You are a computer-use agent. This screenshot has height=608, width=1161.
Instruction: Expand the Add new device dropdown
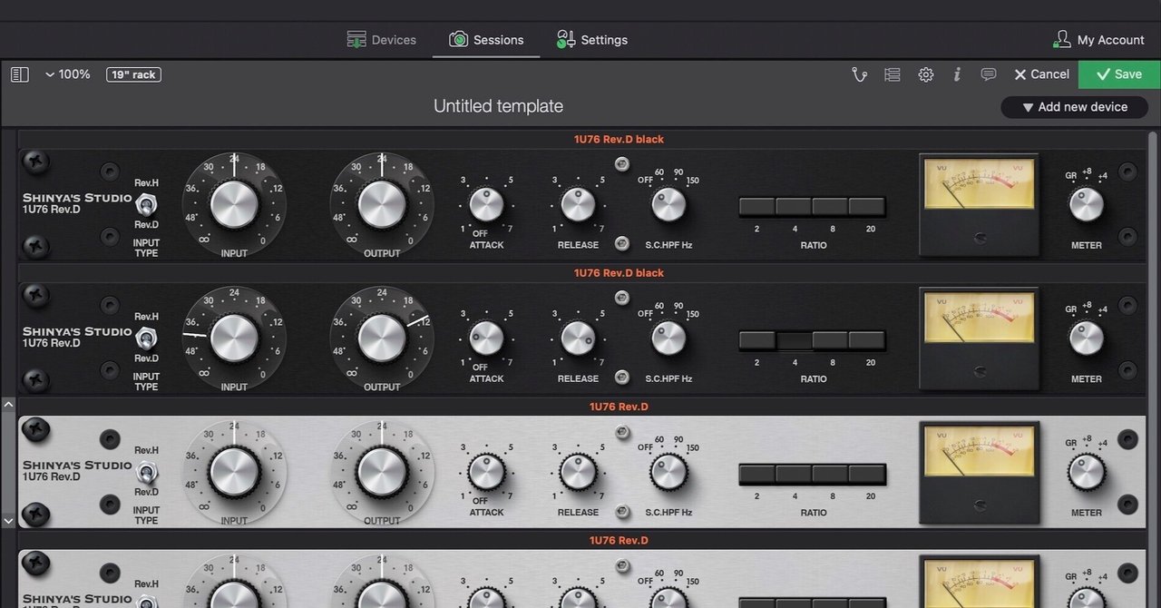(x=1074, y=107)
